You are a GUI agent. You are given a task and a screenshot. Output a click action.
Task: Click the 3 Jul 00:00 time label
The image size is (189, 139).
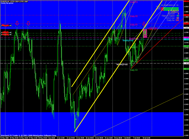pos(127,138)
